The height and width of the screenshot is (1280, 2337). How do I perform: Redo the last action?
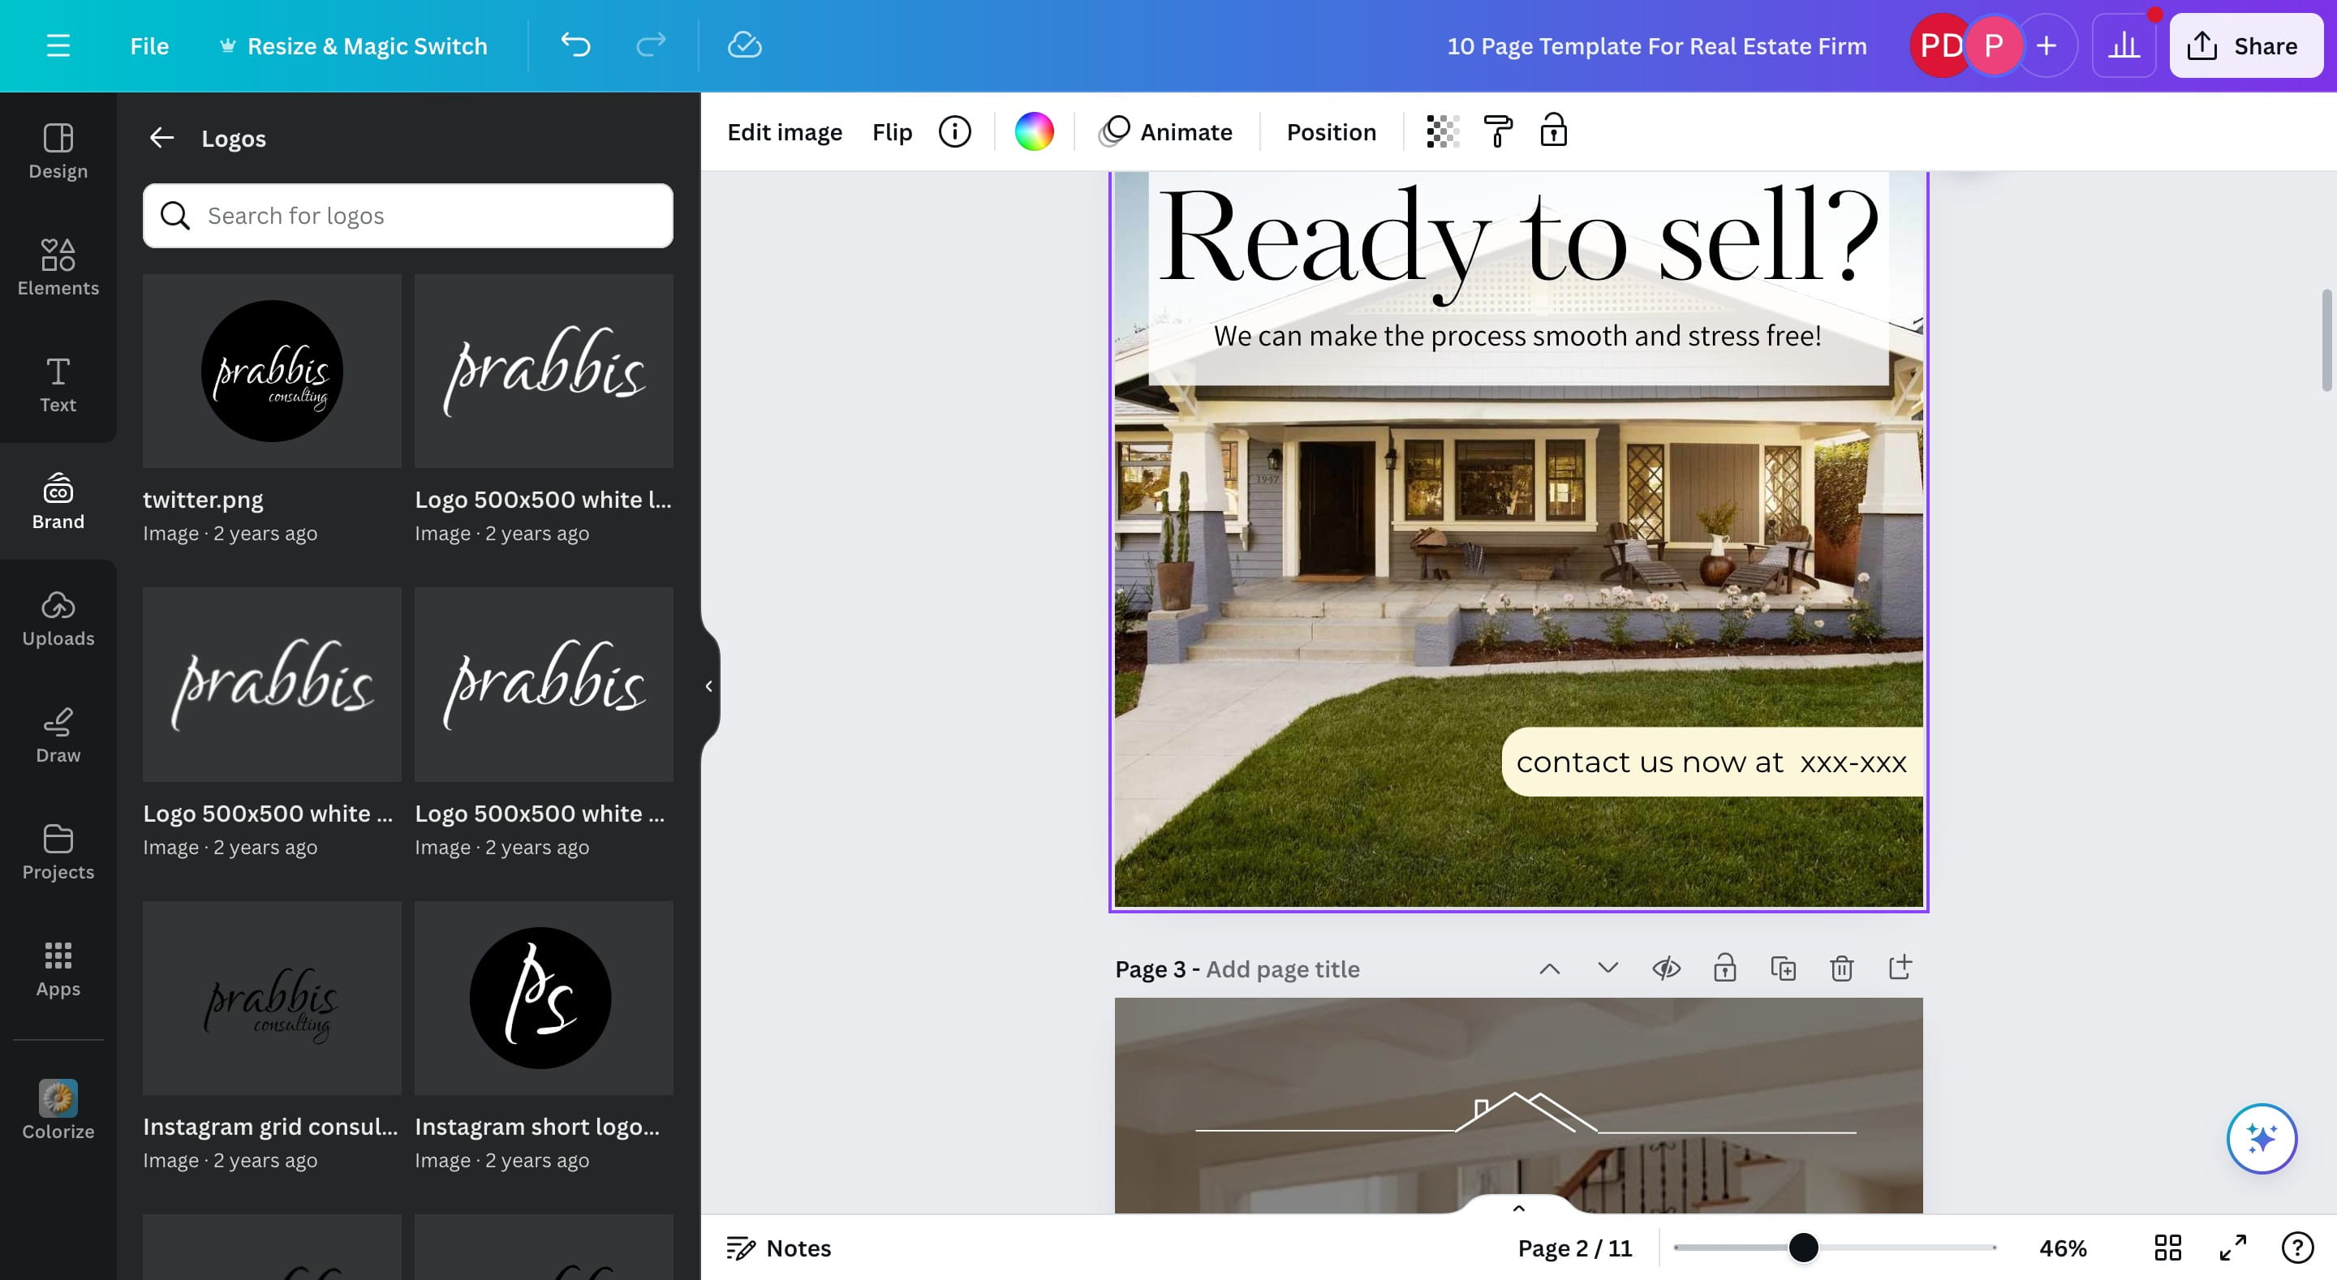(x=651, y=45)
